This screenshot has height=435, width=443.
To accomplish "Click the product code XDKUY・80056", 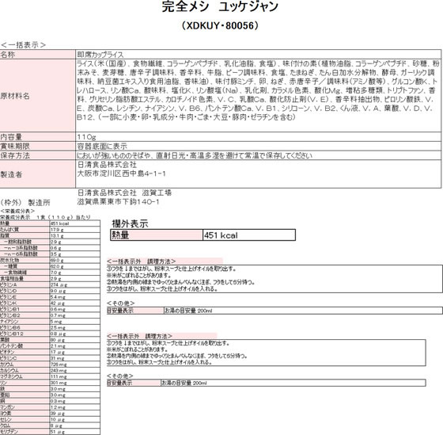I will pyautogui.click(x=220, y=26).
